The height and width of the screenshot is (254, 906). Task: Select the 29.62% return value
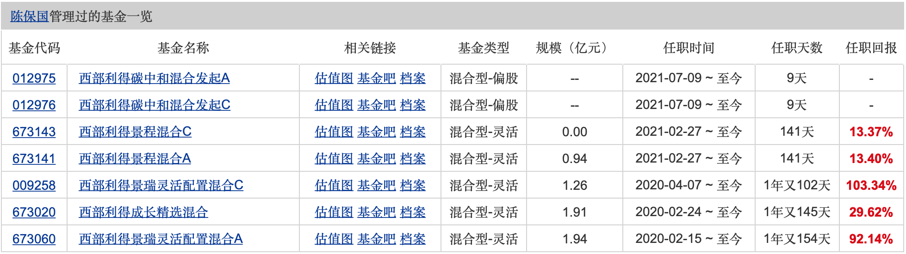coord(871,212)
